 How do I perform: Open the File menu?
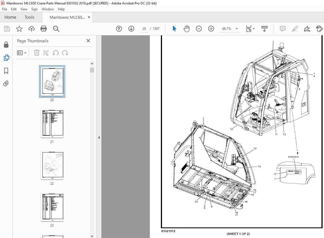(4, 9)
